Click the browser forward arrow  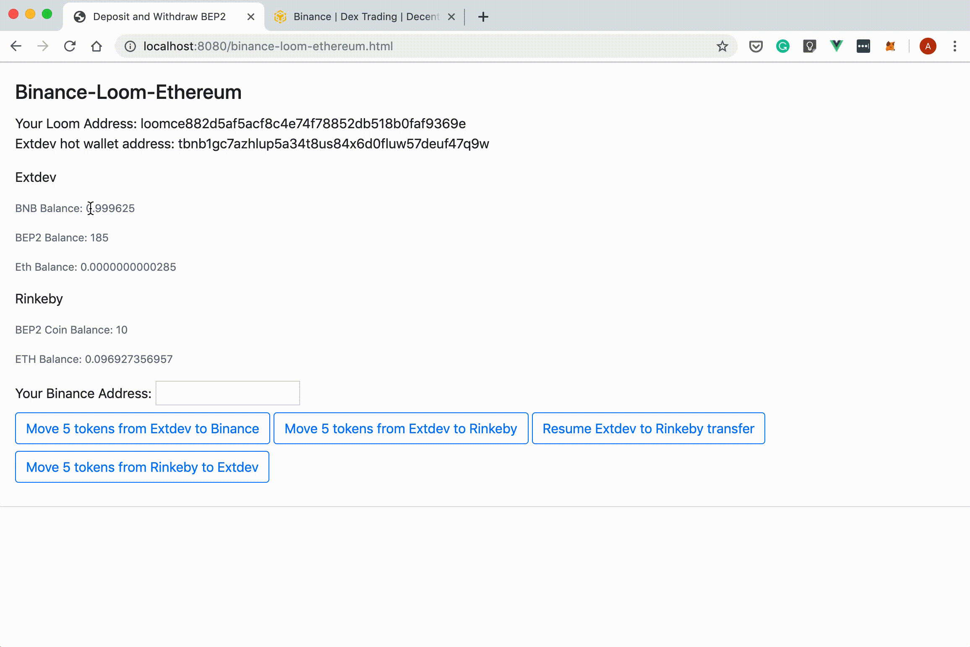pyautogui.click(x=43, y=46)
